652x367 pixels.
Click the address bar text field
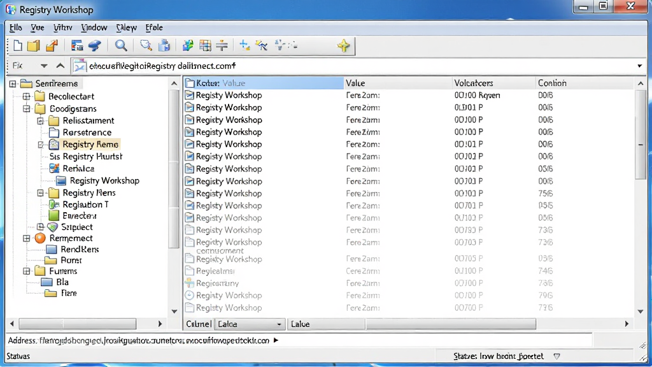point(358,66)
